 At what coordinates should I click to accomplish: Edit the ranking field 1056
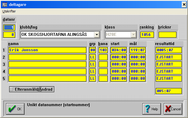tap(147, 35)
